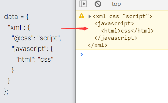
Task: Select the <xml css="script"> opening tag
Action: [x=122, y=17]
